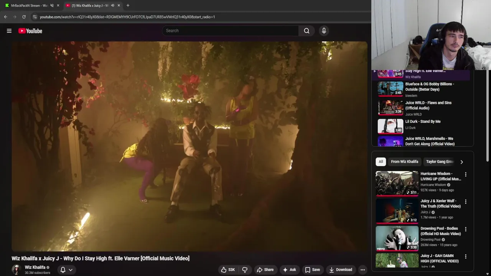Click 263M views 15 years ago text
The image size is (491, 276).
point(438,245)
